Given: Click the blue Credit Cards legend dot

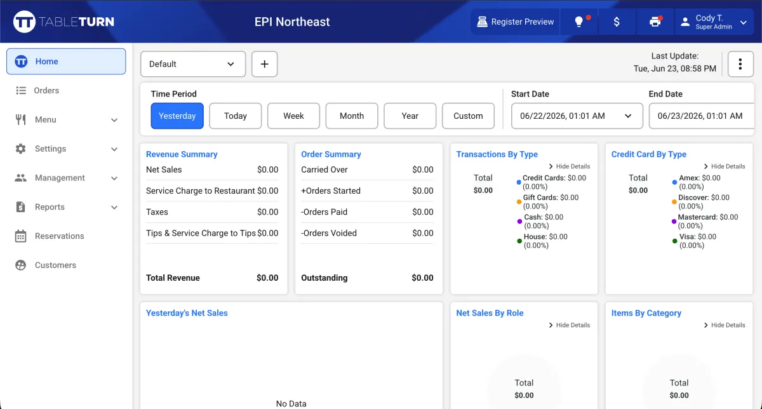Looking at the screenshot, I should click(519, 182).
